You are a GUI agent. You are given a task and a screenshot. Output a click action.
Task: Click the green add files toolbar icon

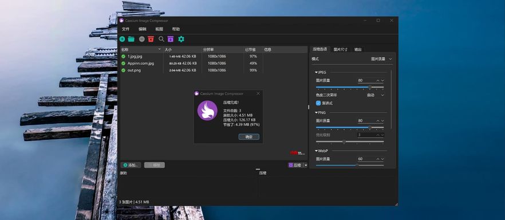[122, 39]
